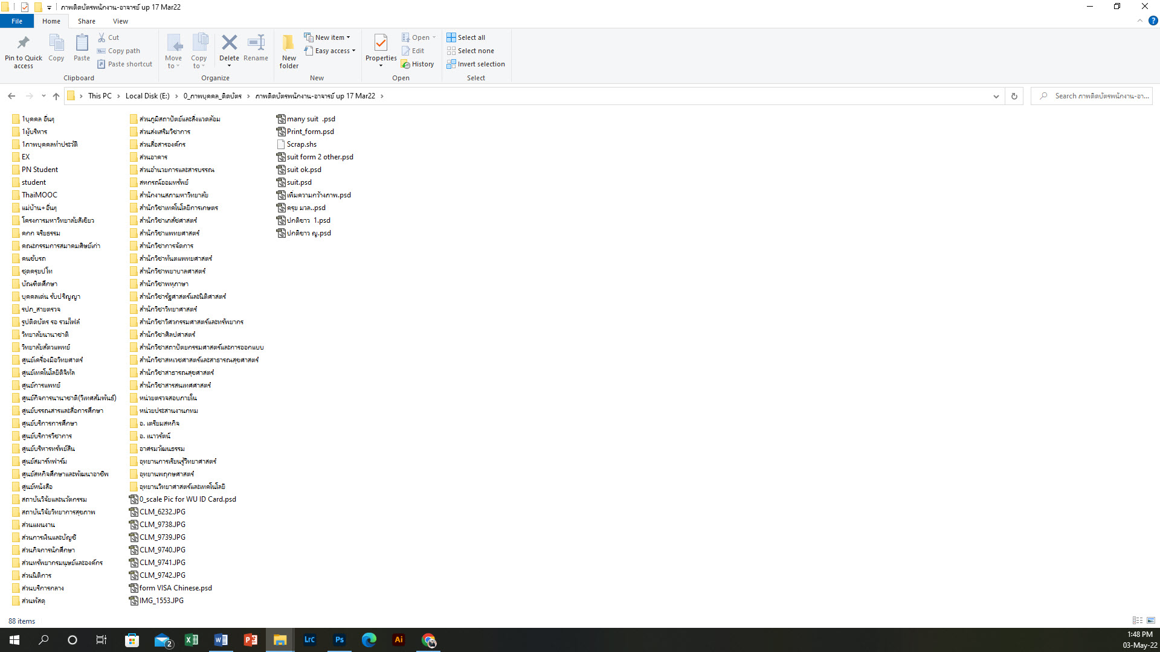Switch to the View ribbon tab

tap(120, 21)
